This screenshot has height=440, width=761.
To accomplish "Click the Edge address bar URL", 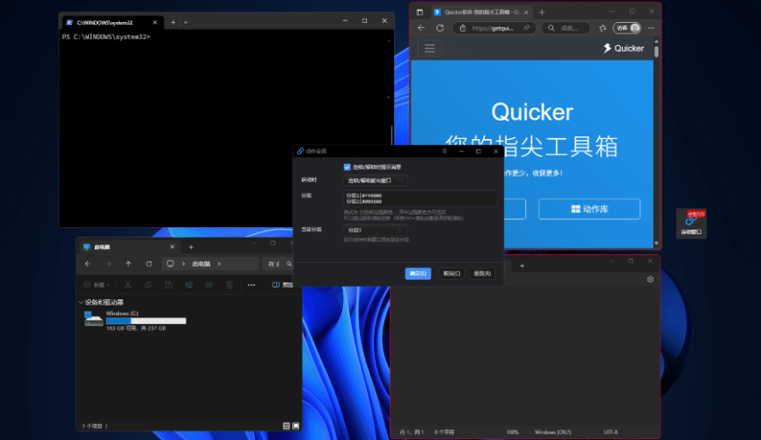I will point(493,28).
